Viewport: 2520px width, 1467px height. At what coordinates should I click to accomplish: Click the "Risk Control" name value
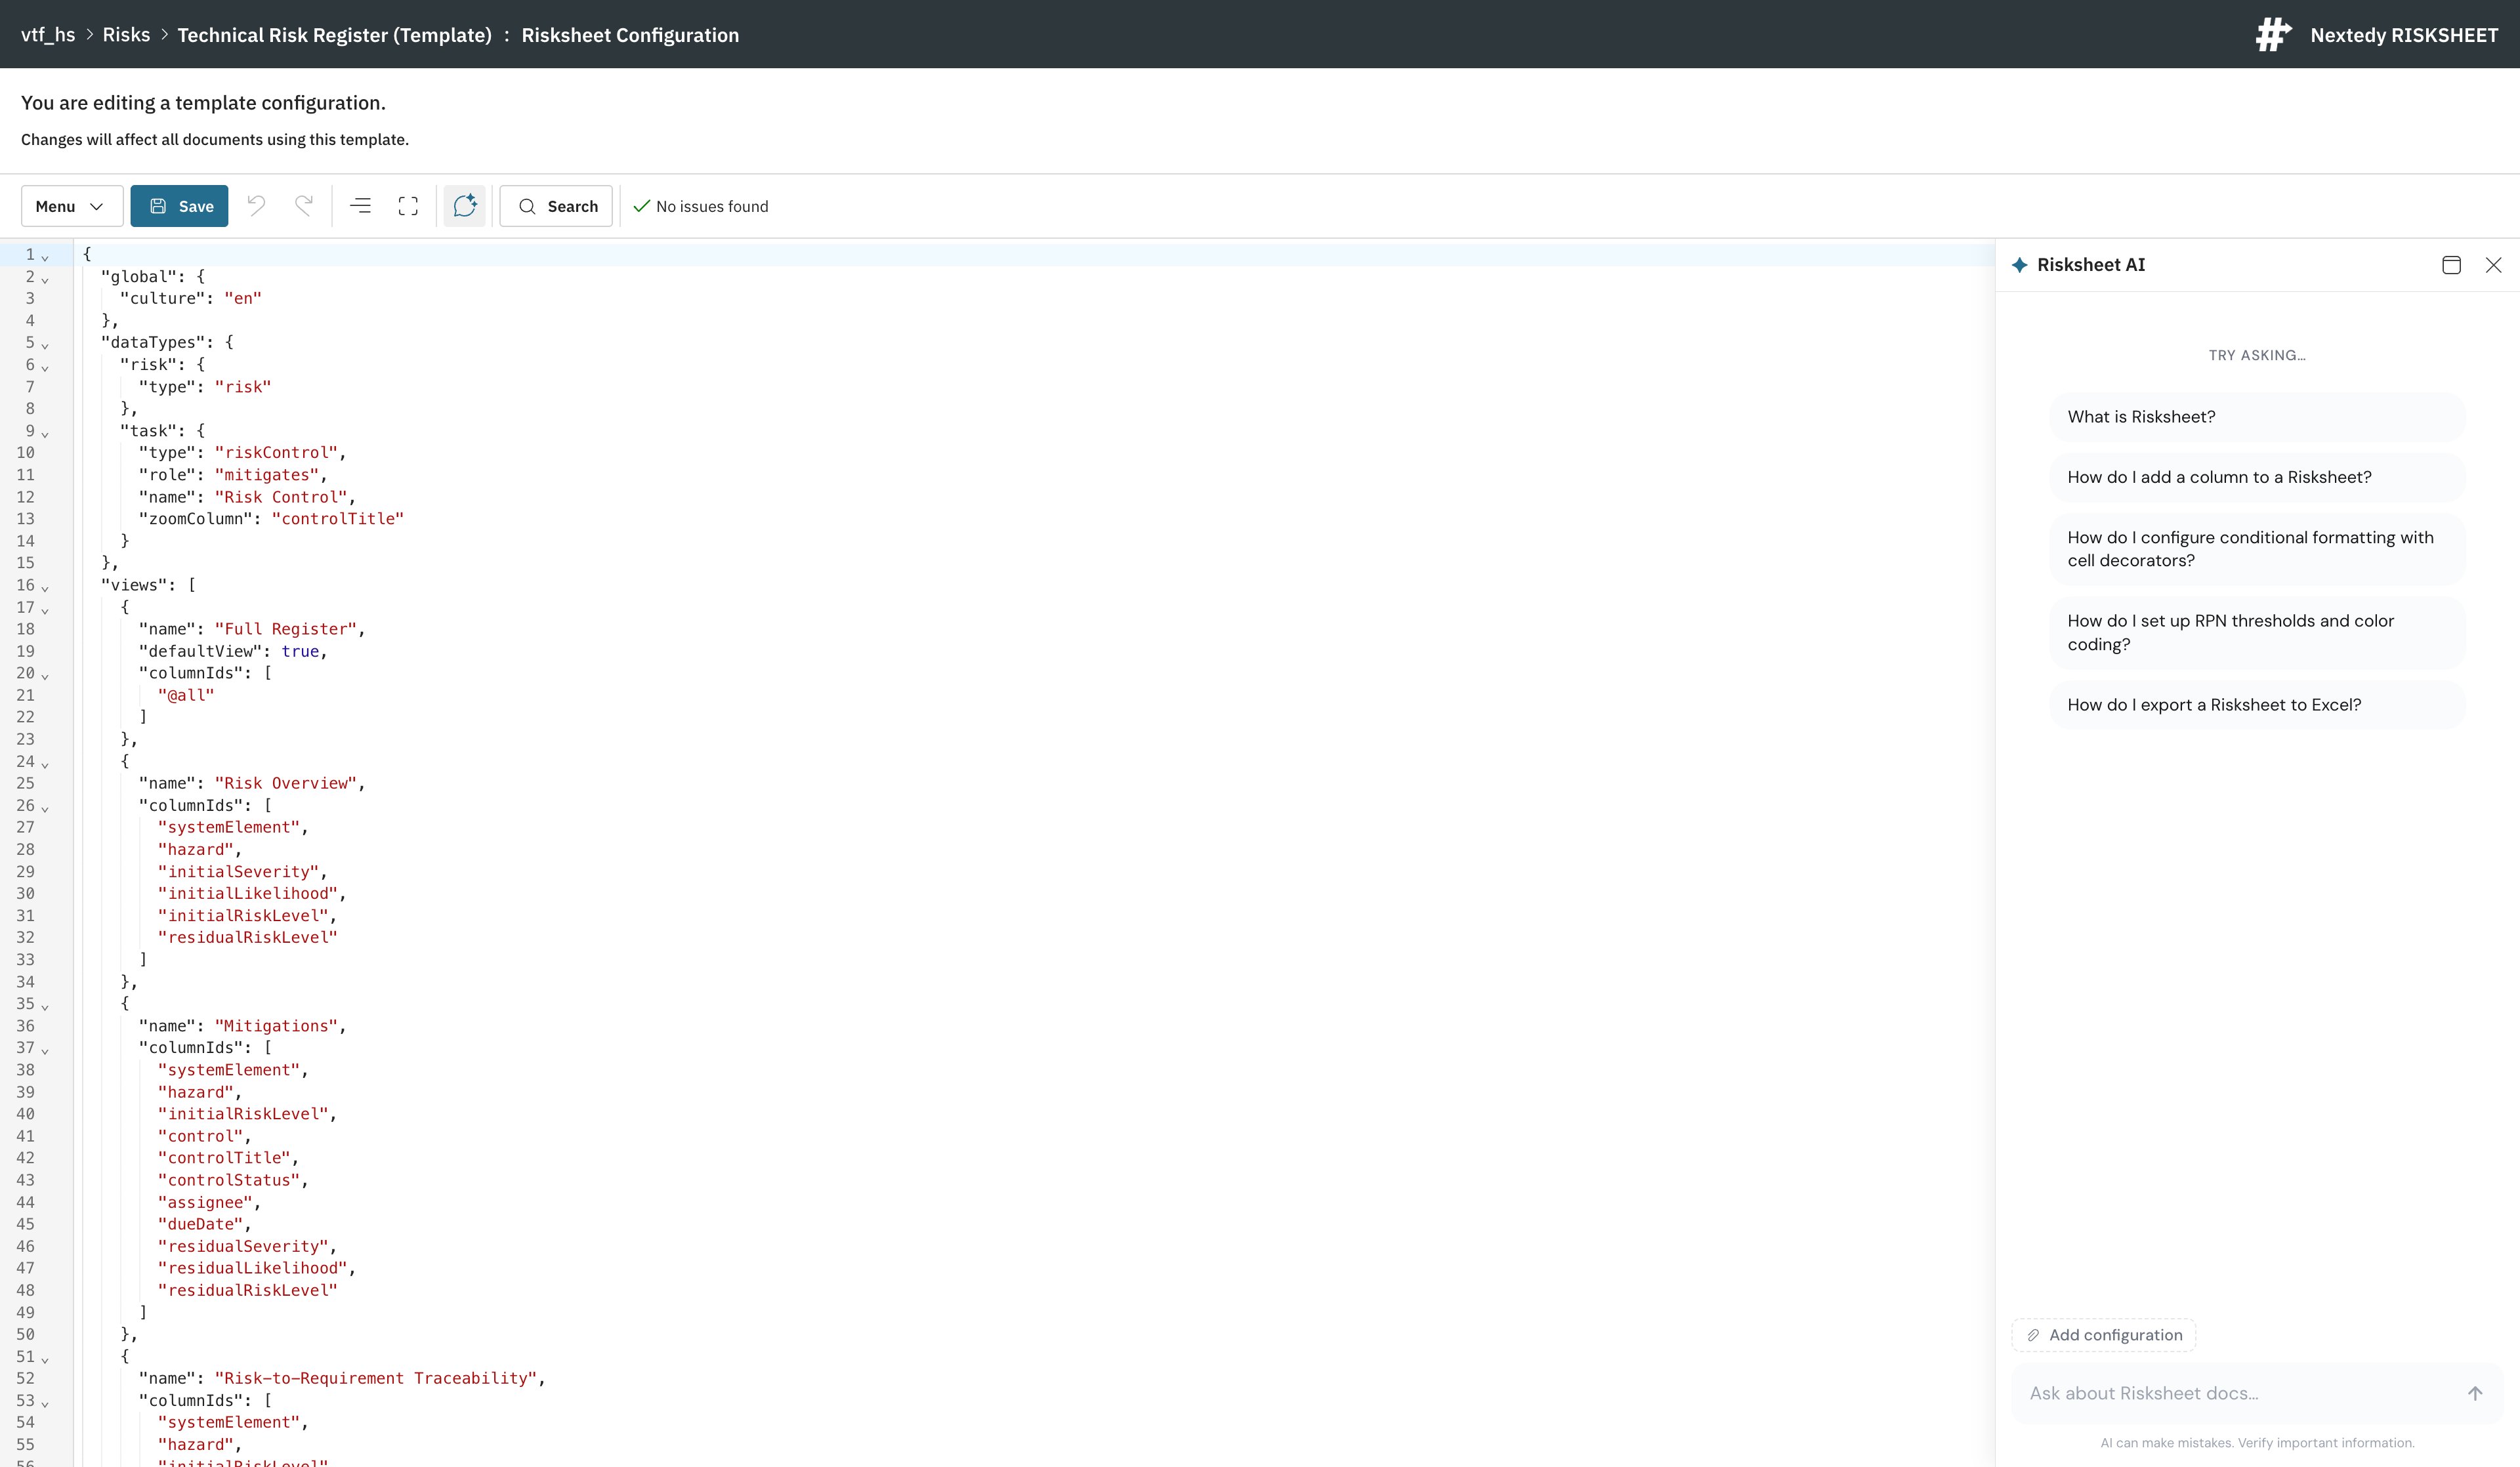point(281,496)
